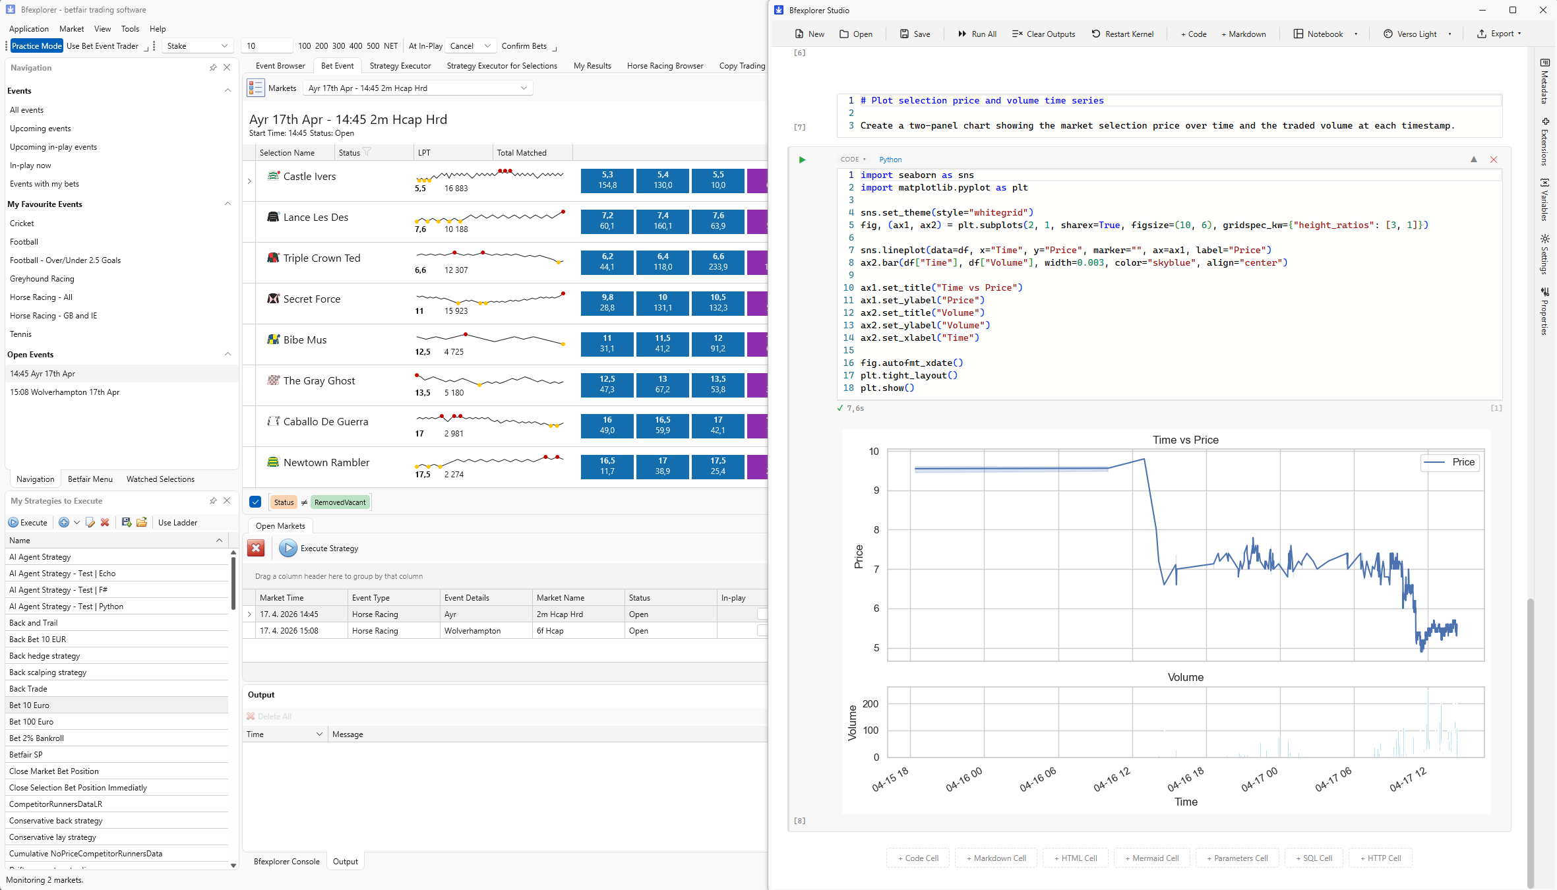The image size is (1557, 890).
Task: Click the red close market button
Action: 256,548
